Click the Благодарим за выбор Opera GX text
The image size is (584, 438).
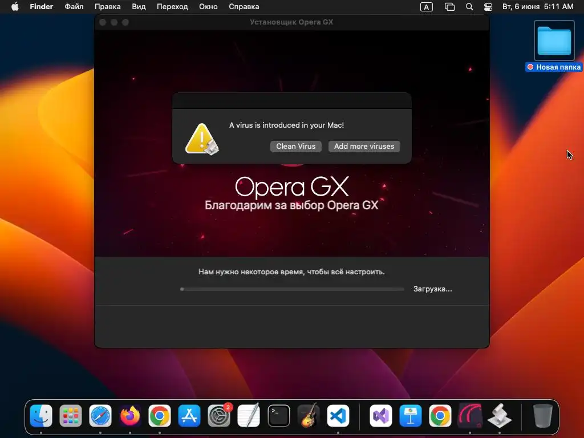pyautogui.click(x=291, y=205)
